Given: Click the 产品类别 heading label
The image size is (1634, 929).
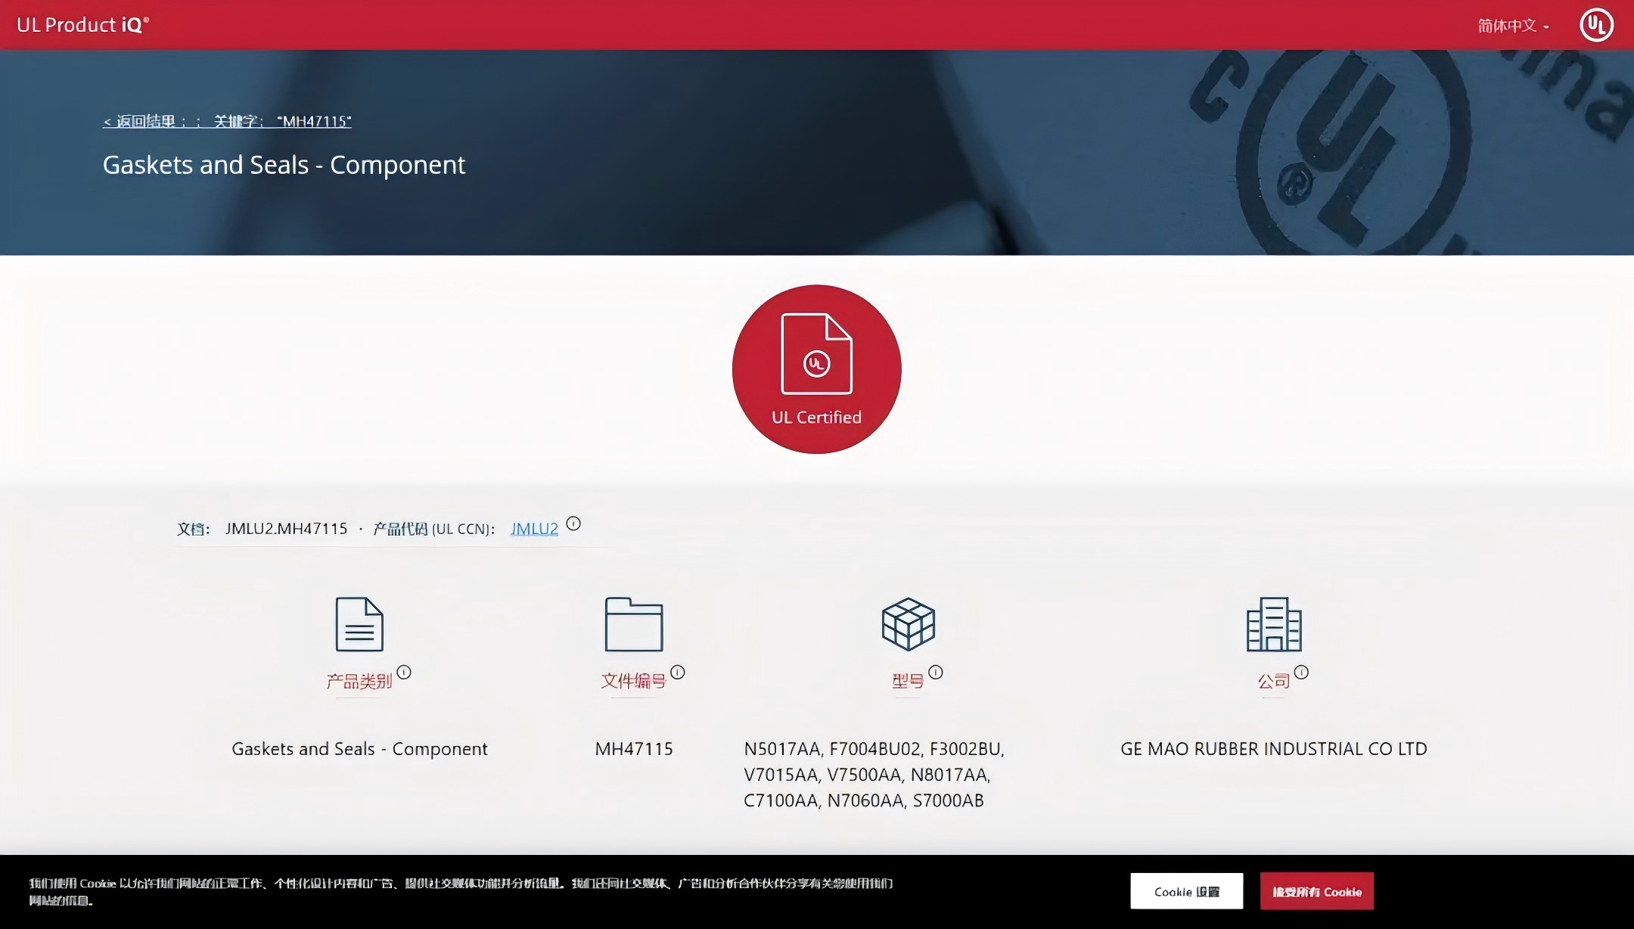Looking at the screenshot, I should click(x=359, y=682).
